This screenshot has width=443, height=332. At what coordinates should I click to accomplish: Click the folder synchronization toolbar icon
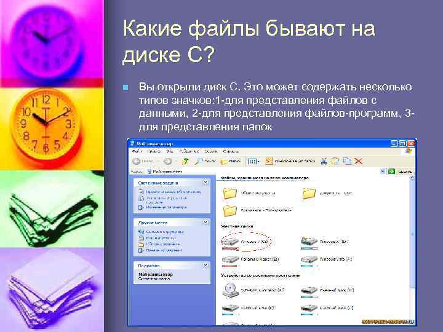click(269, 161)
